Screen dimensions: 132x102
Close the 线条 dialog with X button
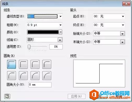click(x=126, y=4)
